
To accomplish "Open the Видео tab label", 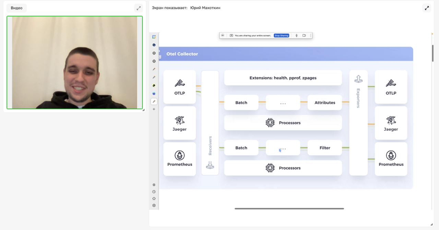I will [16, 8].
